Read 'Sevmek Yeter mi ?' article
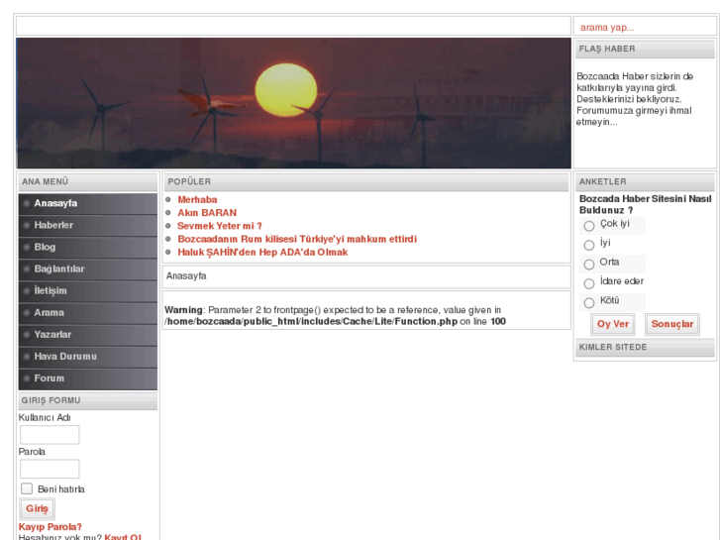This screenshot has height=540, width=720. click(x=219, y=225)
